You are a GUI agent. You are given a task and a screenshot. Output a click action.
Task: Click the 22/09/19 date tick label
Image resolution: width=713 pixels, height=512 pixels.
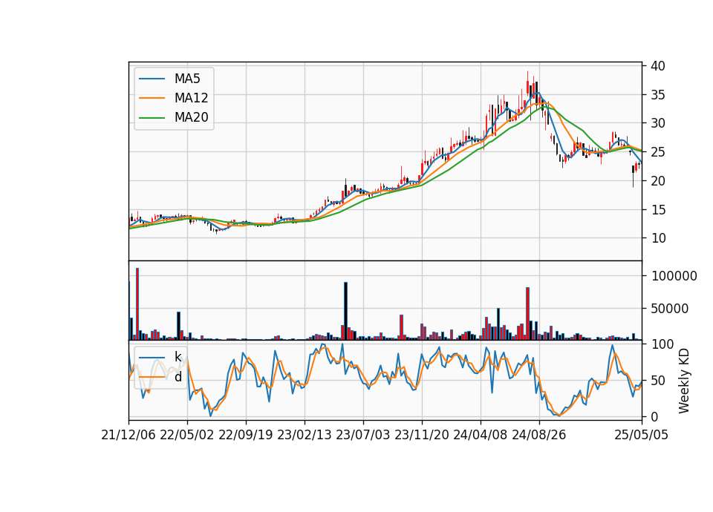pyautogui.click(x=246, y=435)
